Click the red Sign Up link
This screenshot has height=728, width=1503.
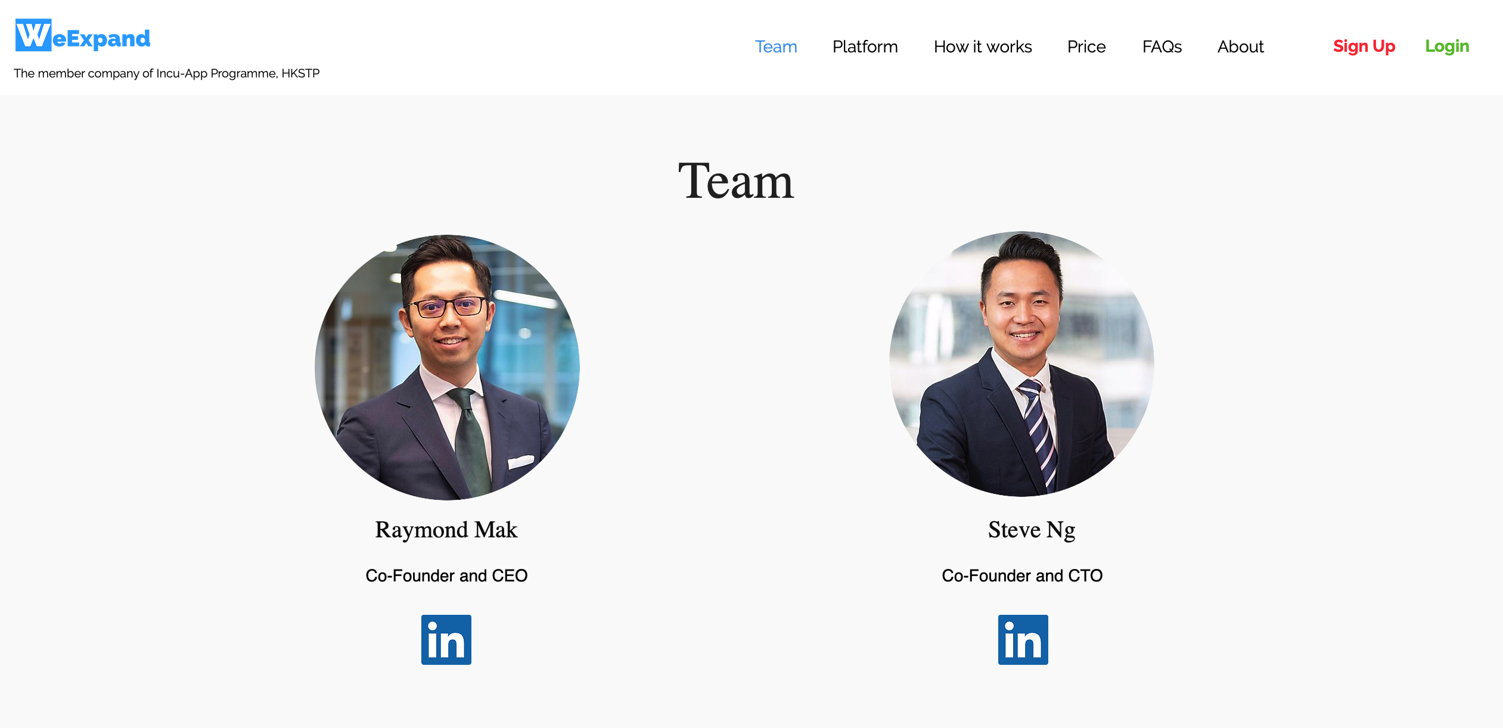tap(1364, 46)
